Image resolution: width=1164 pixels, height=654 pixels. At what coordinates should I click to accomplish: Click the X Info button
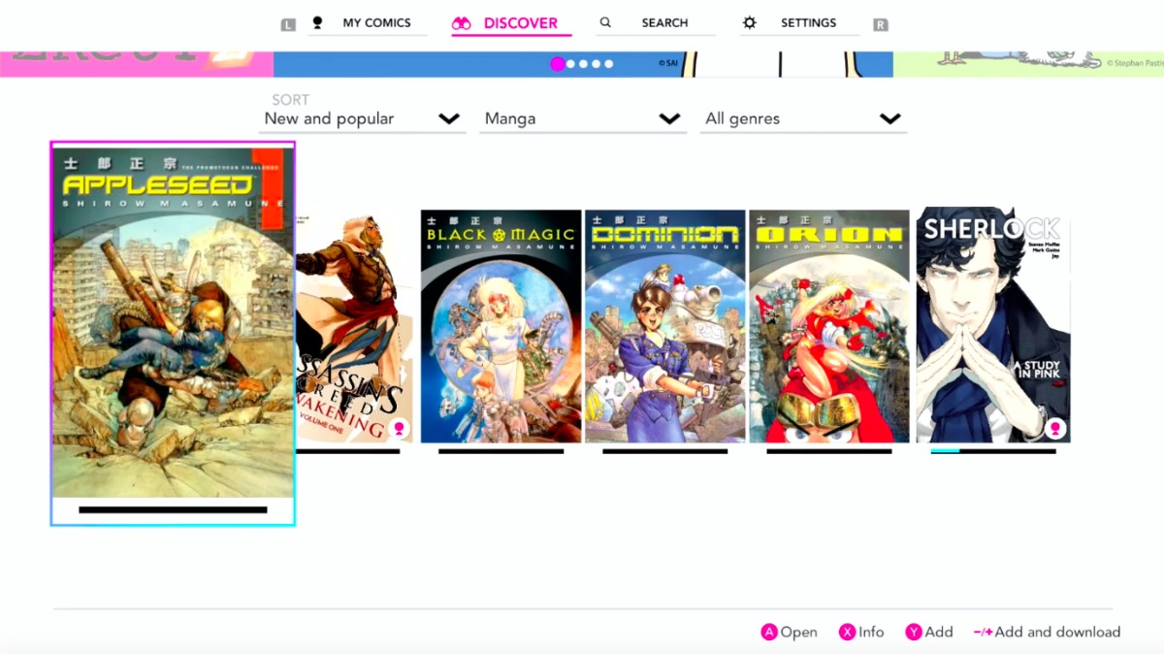point(861,632)
